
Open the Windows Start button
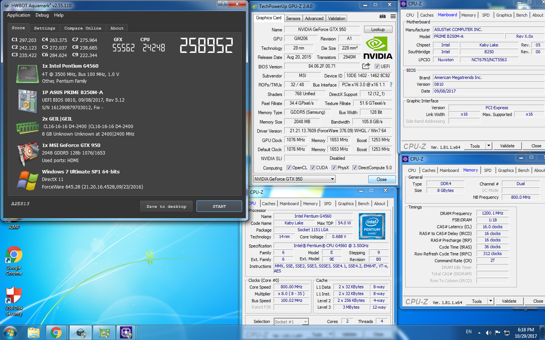coord(10,333)
